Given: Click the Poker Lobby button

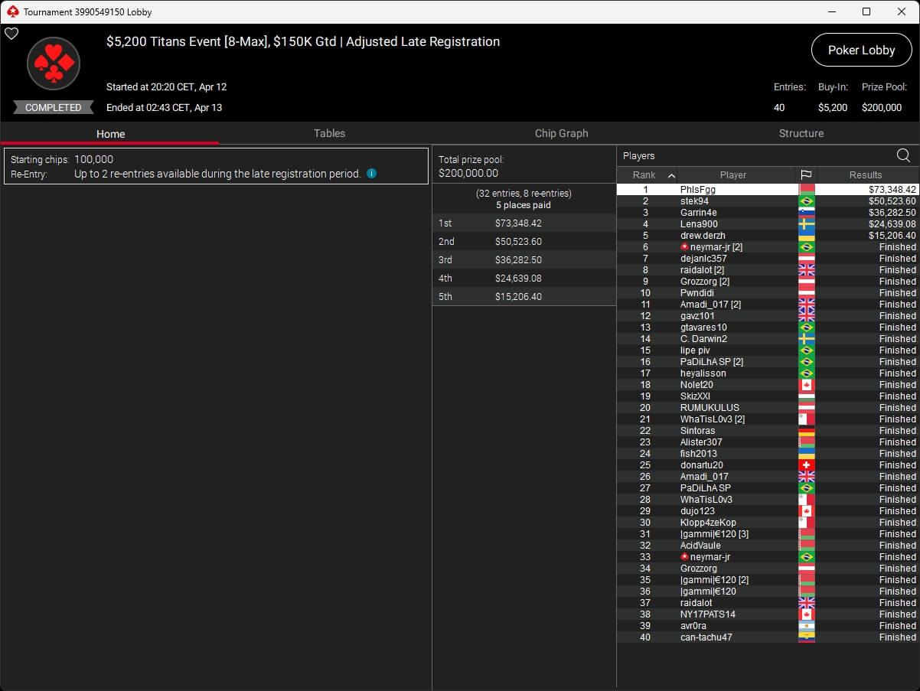Looking at the screenshot, I should click(861, 50).
